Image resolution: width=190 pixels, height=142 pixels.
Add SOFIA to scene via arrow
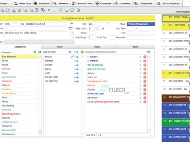(76, 69)
